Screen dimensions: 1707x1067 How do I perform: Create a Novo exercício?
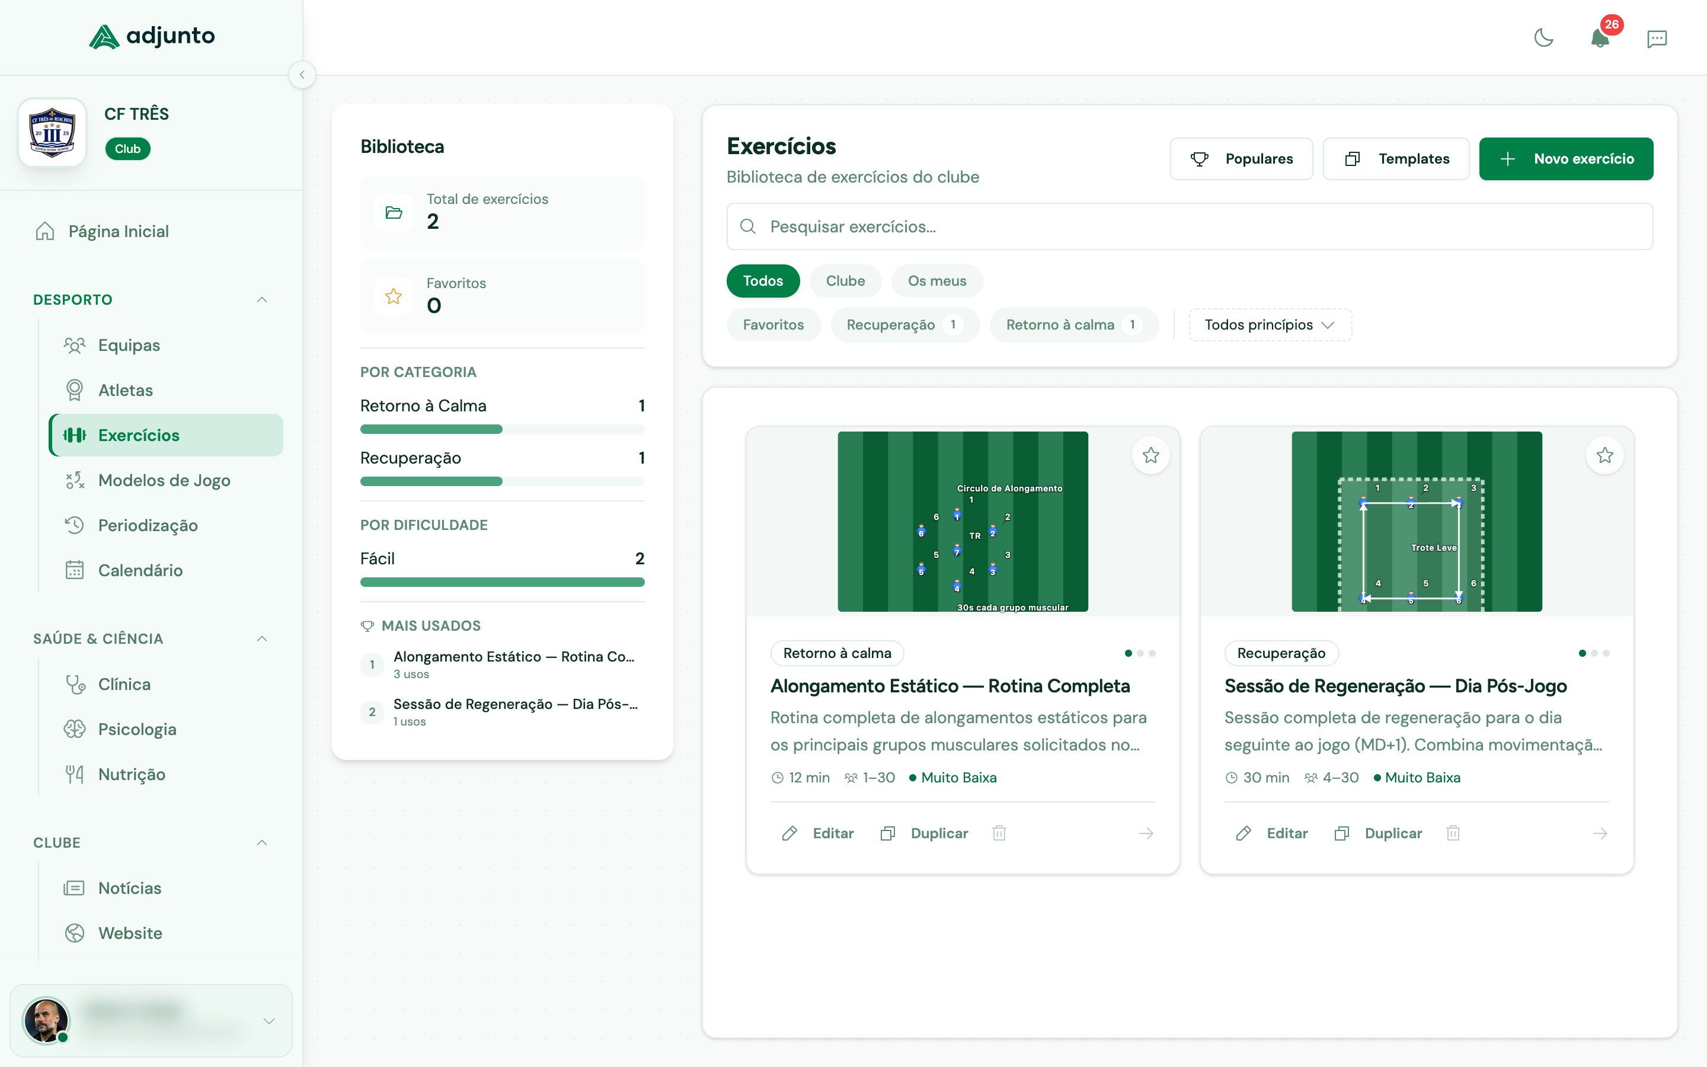pos(1567,159)
